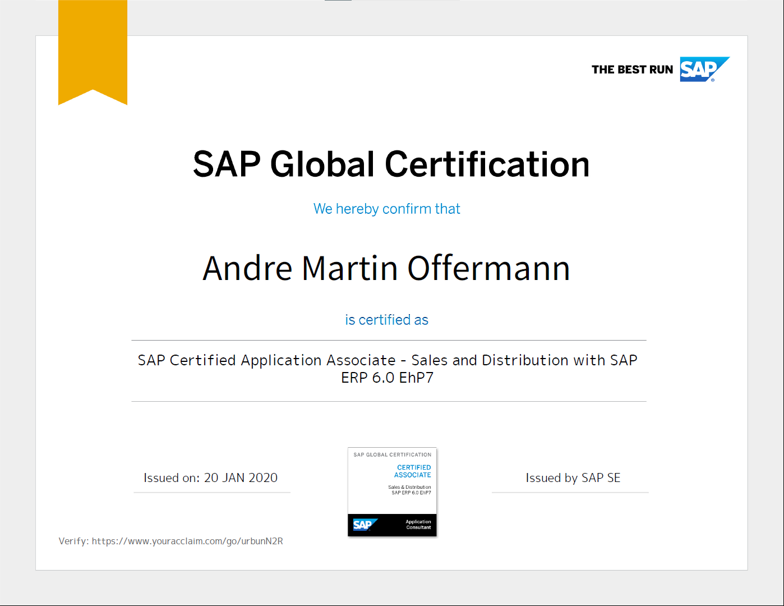The width and height of the screenshot is (784, 606).
Task: Click the 'ERP 6.0 EhP7' line below the title
Action: [x=387, y=378]
